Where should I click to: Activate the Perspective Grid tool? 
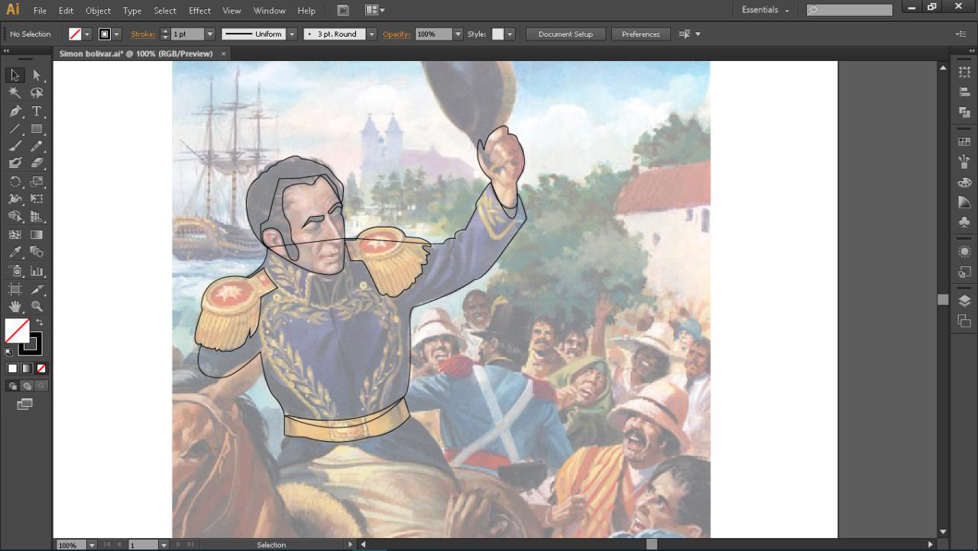tap(37, 216)
